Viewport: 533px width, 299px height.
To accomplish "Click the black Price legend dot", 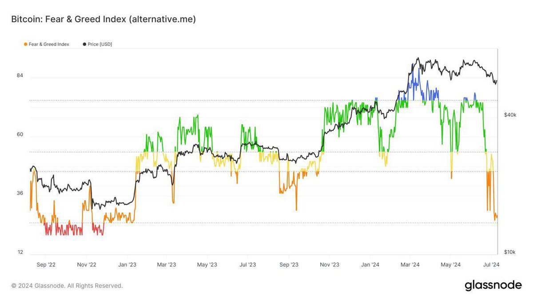I will pyautogui.click(x=84, y=44).
